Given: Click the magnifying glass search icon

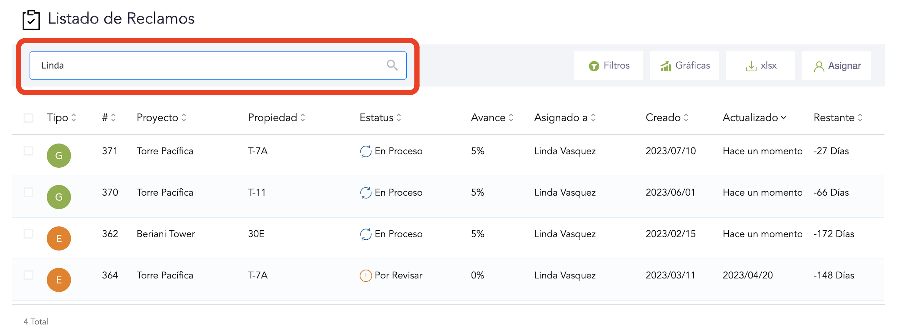Looking at the screenshot, I should tap(392, 65).
